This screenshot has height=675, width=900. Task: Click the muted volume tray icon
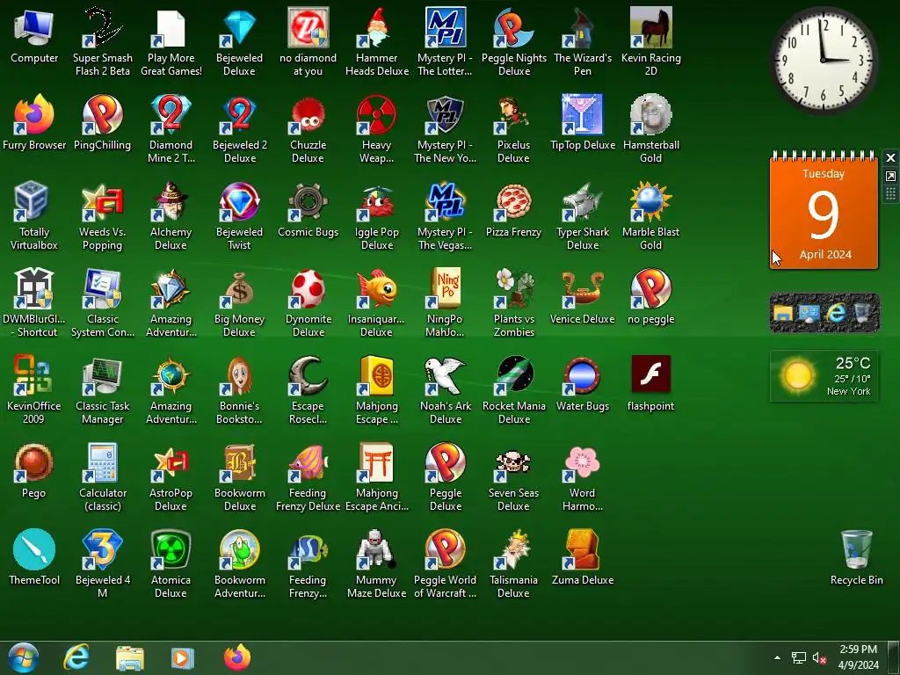[819, 657]
